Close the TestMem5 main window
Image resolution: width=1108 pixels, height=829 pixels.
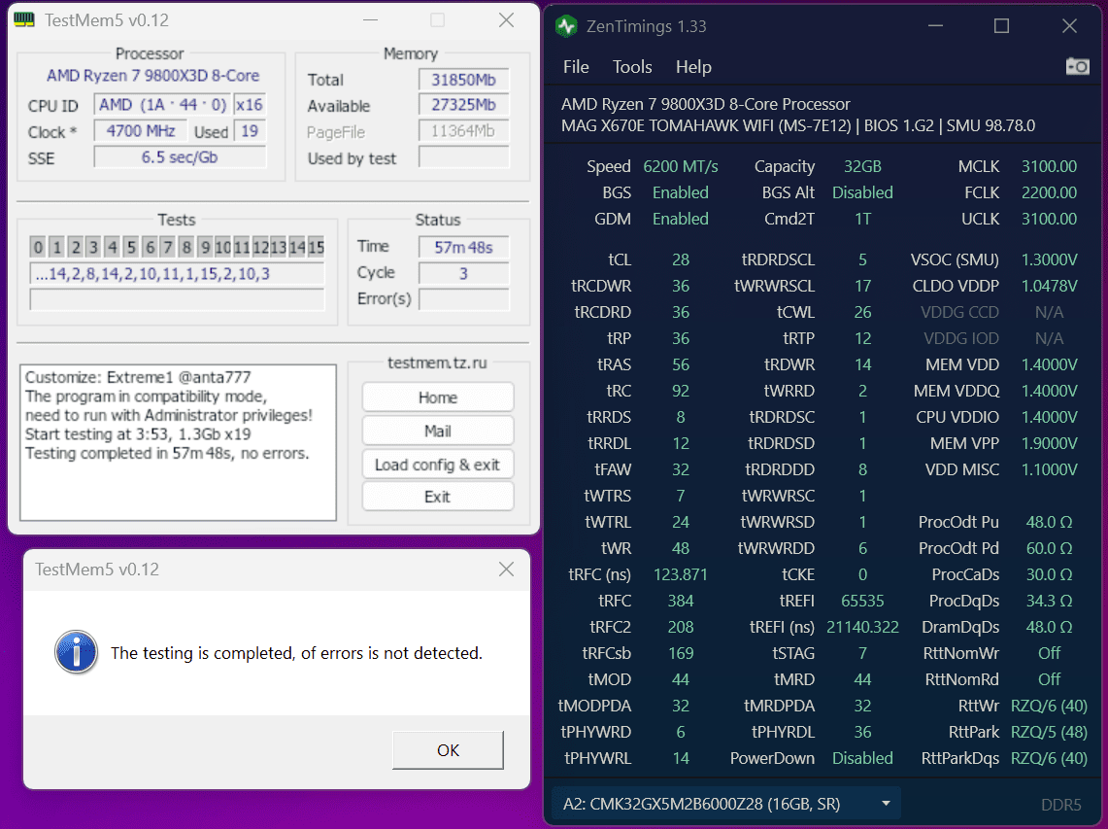506,19
